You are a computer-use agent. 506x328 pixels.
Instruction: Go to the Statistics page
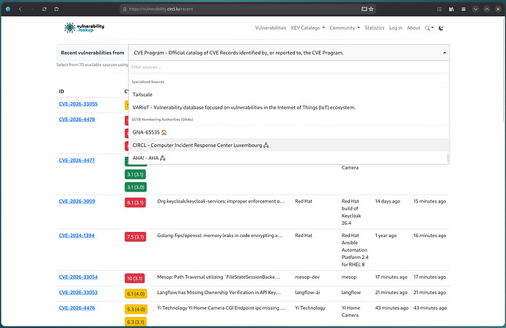(374, 28)
